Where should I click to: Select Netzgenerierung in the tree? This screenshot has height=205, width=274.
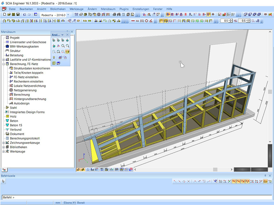[26, 90]
